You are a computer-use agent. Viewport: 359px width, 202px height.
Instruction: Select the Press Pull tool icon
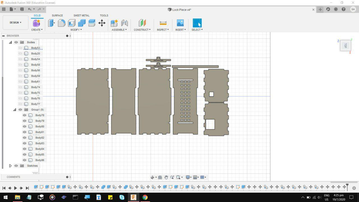(x=51, y=23)
